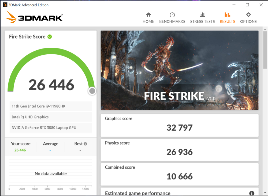
Task: Select the Graphics score panel
Action: click(180, 125)
